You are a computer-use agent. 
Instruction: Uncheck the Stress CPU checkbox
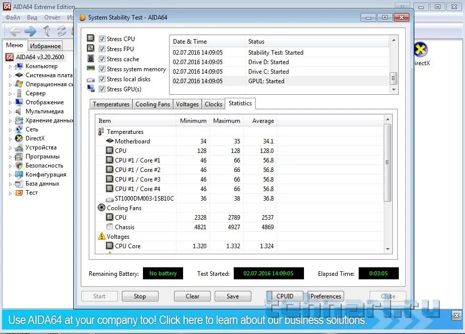pos(102,39)
